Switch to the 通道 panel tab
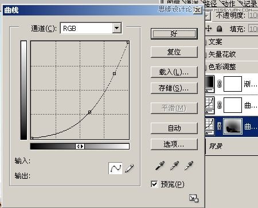The image size is (258, 208). [191, 3]
